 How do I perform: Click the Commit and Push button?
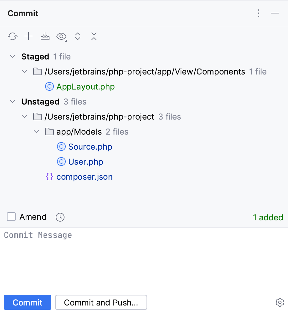tap(101, 303)
